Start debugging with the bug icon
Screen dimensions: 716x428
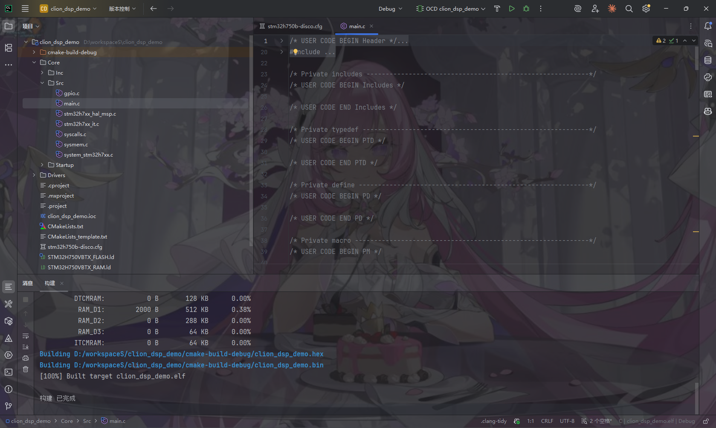click(x=526, y=9)
